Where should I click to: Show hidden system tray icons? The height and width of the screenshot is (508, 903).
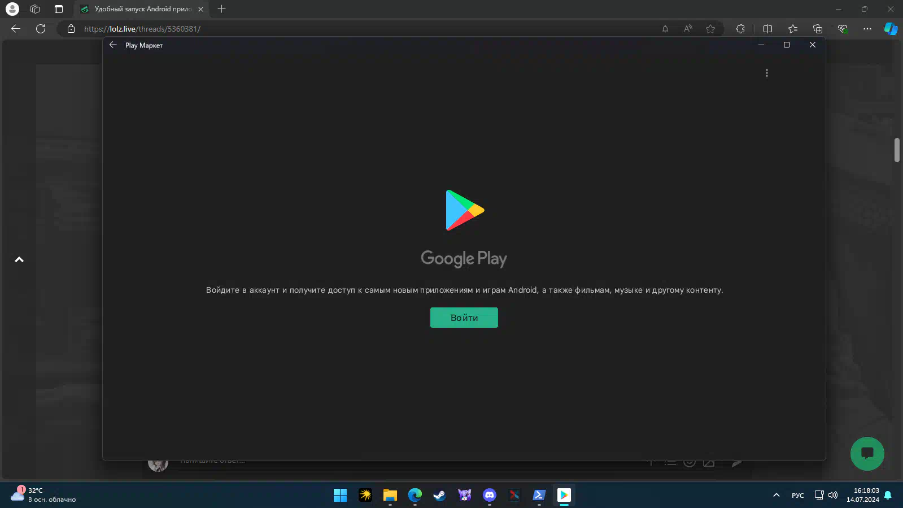pyautogui.click(x=776, y=495)
